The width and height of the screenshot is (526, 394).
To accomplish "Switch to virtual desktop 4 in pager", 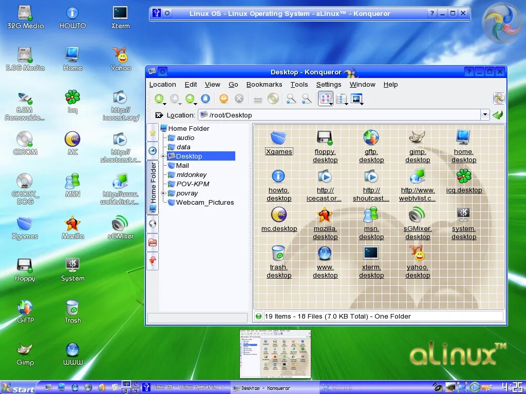I will 136,390.
